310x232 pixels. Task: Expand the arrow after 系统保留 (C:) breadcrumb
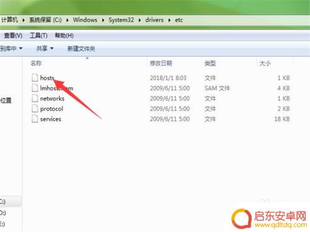68,20
